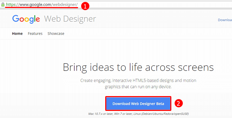Screen dimensions: 232x118
Task: Click the '/webdesigner/' path in the URL
Action: [64, 5]
